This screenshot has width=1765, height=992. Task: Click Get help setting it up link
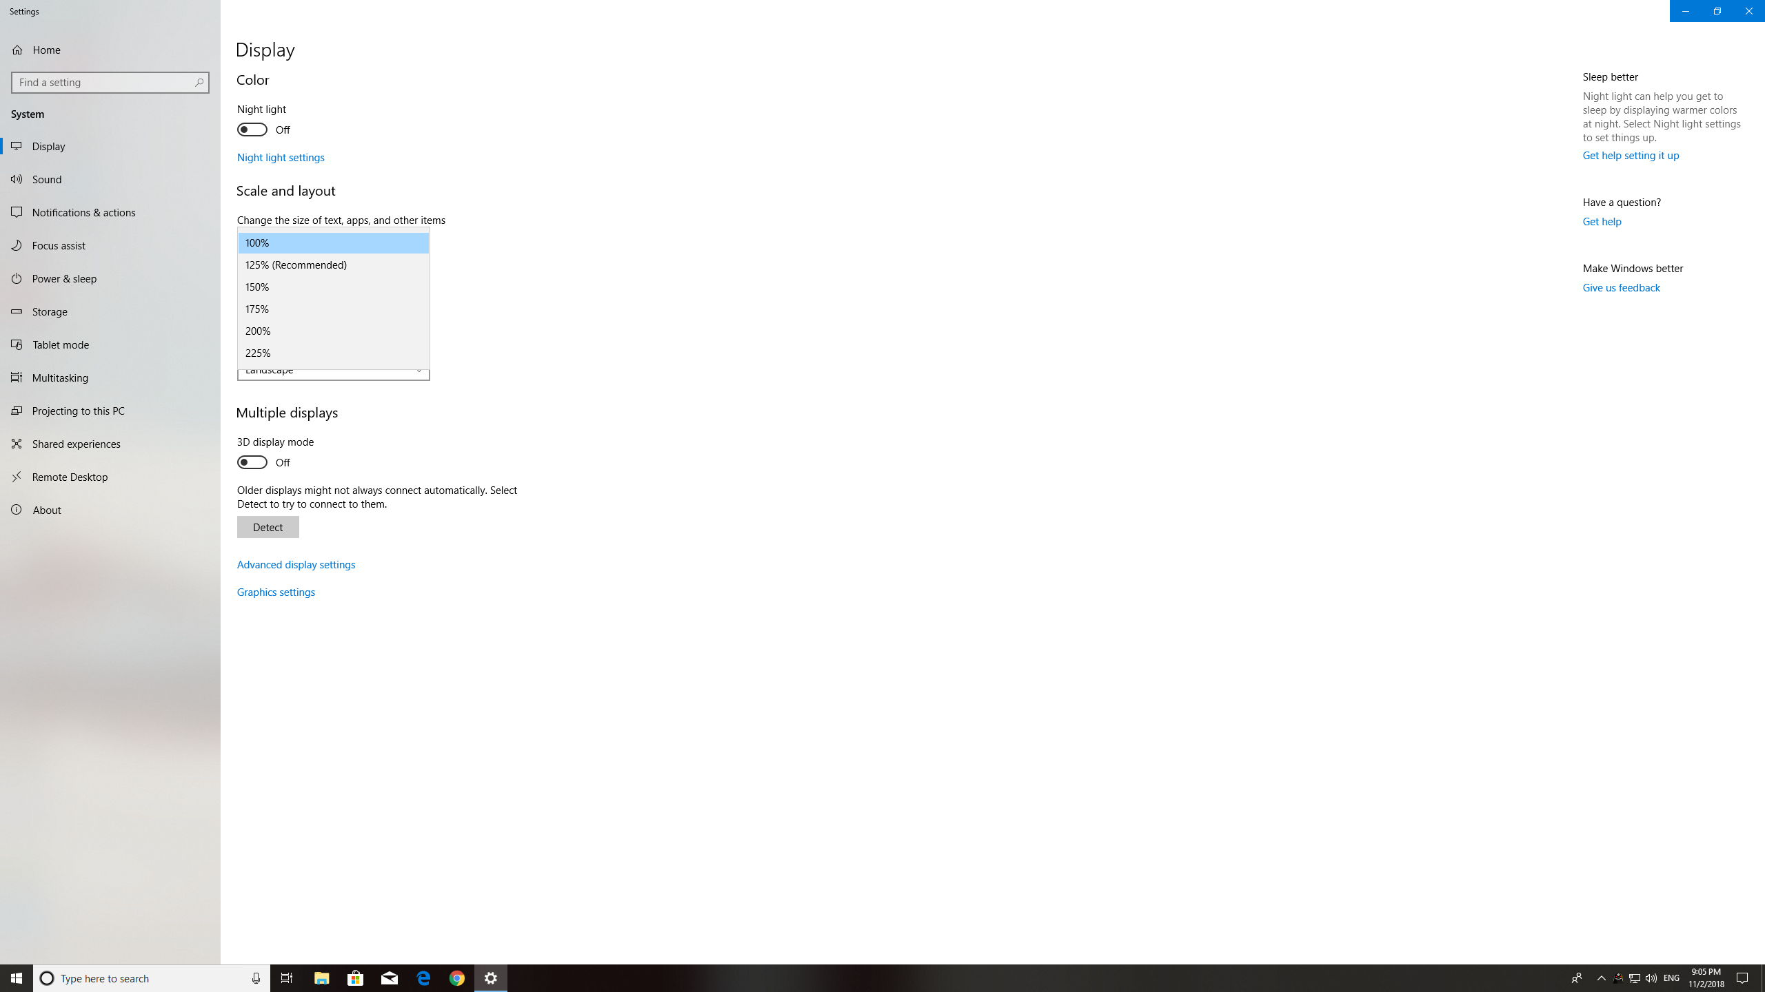click(1631, 156)
